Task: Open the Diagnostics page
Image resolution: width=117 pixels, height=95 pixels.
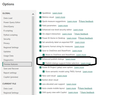Action: pos(9,60)
